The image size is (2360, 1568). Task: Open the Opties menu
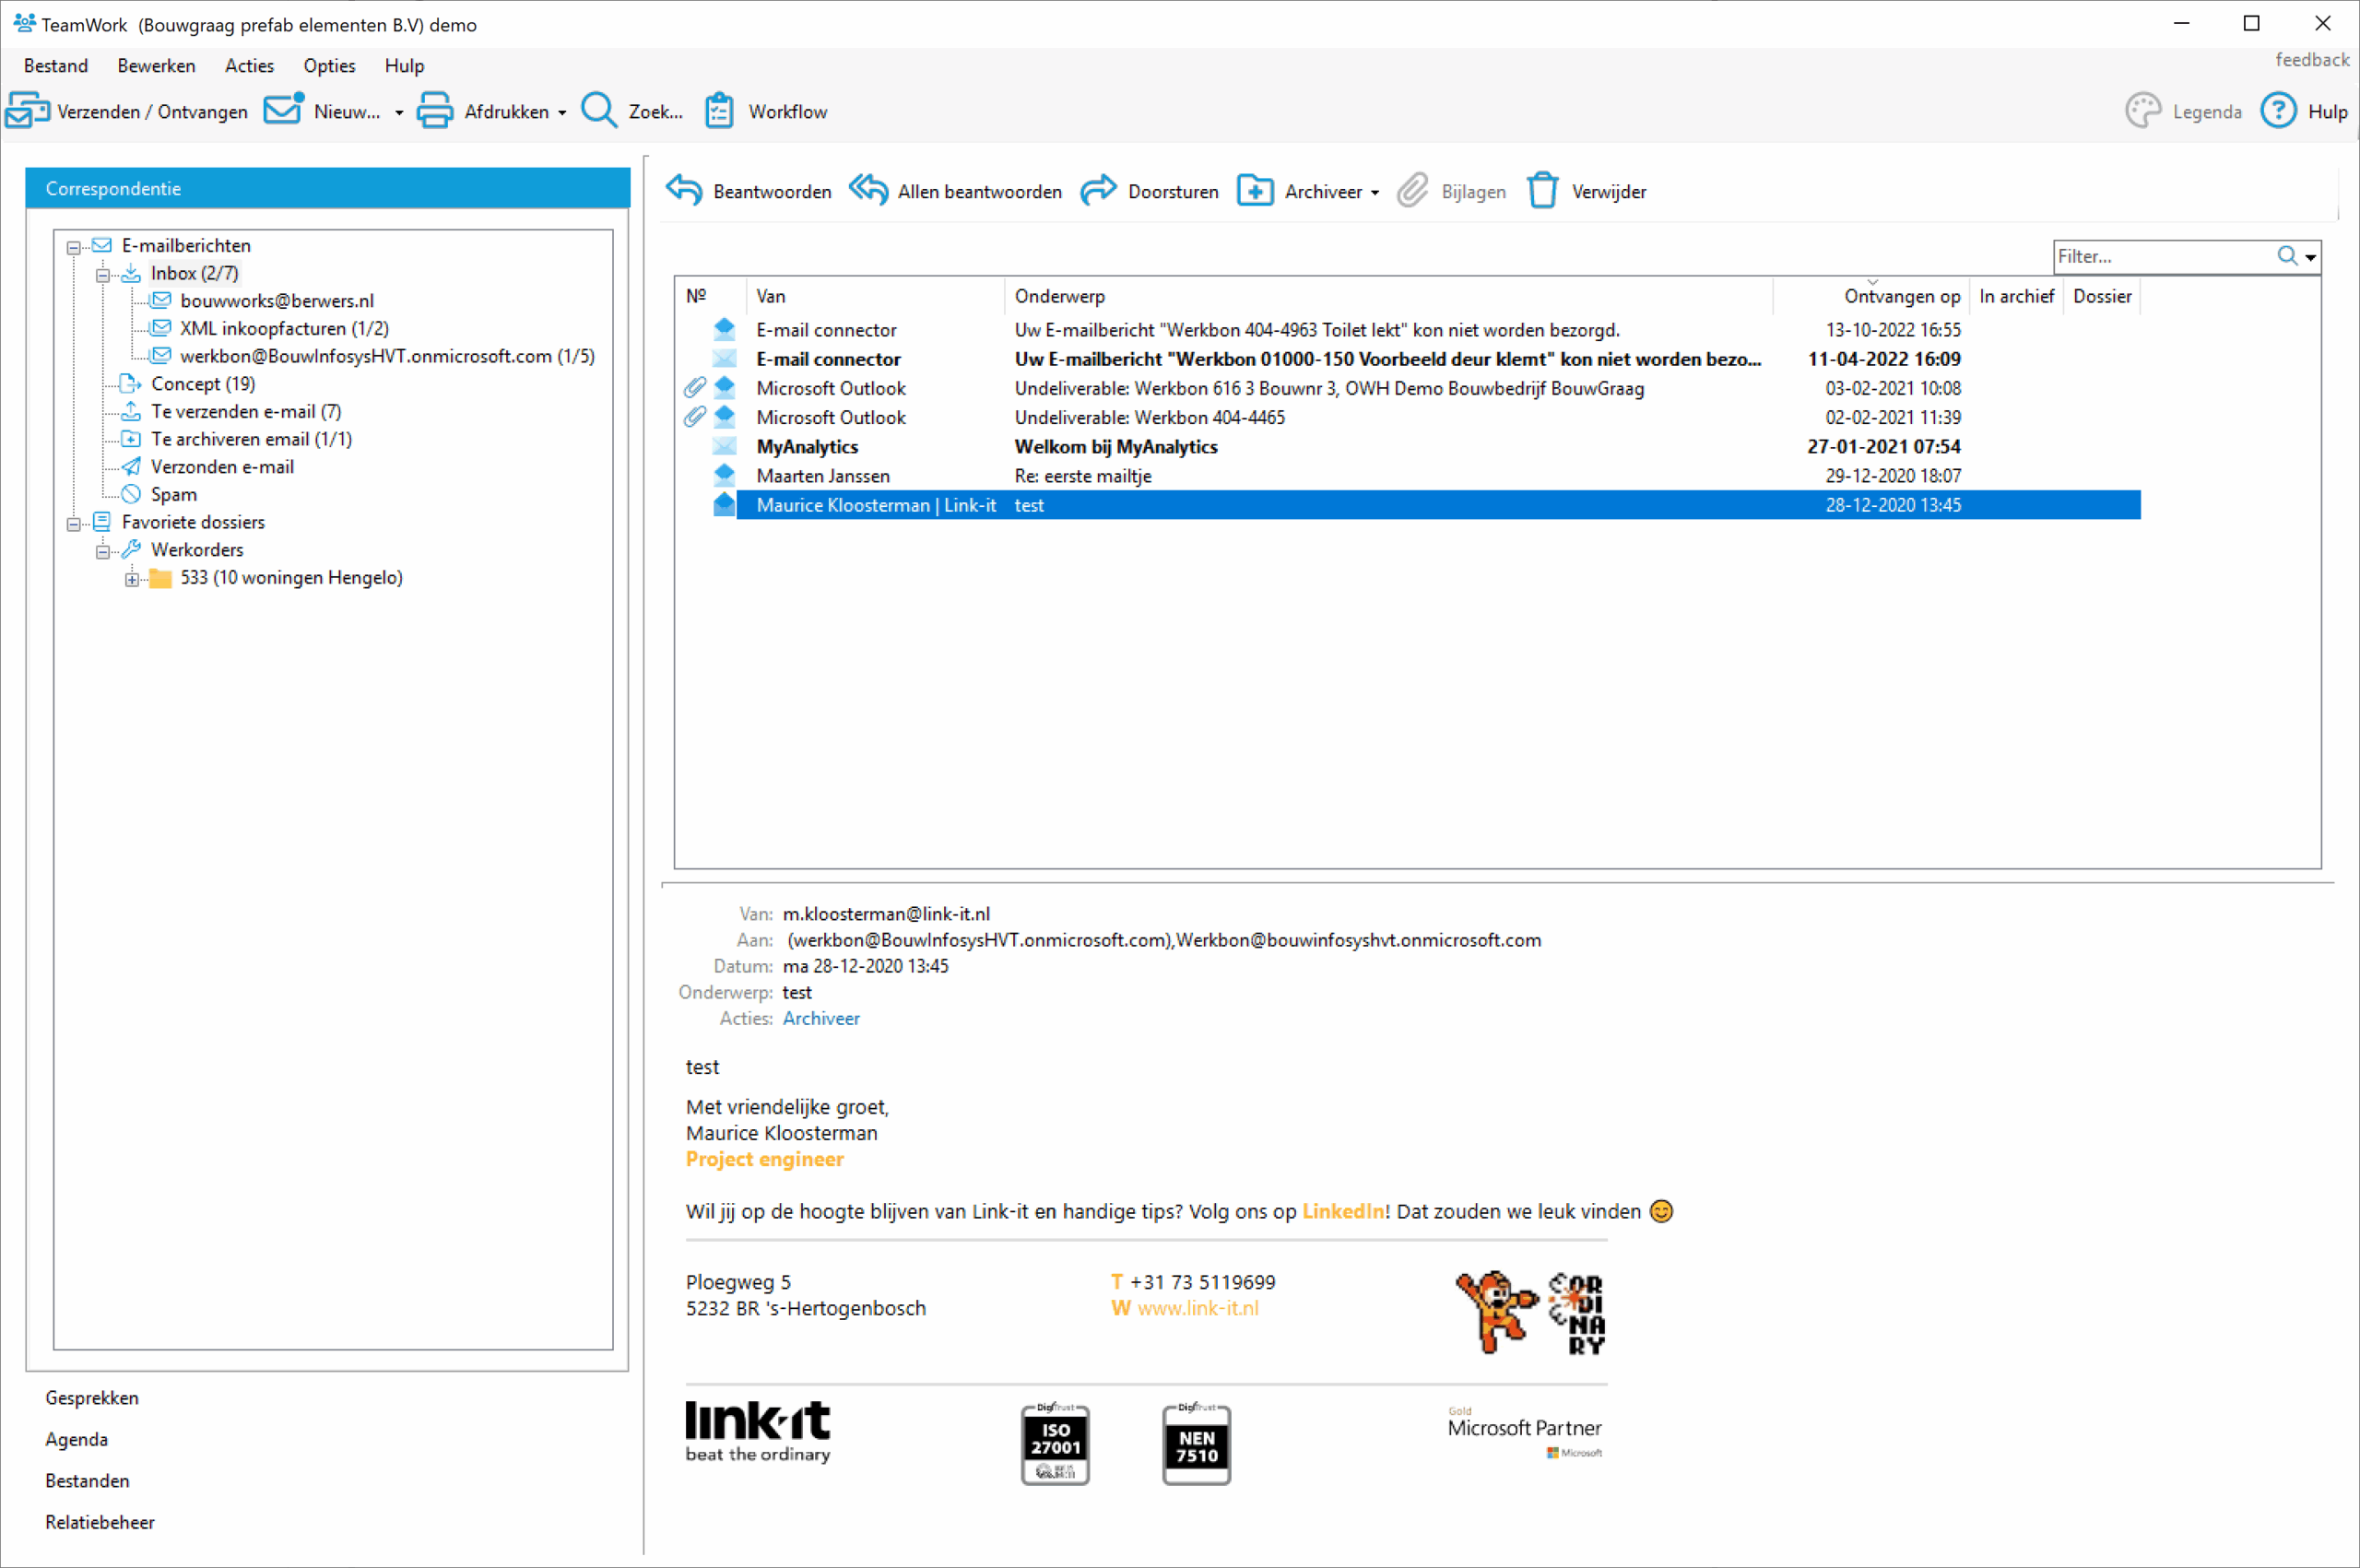point(329,66)
